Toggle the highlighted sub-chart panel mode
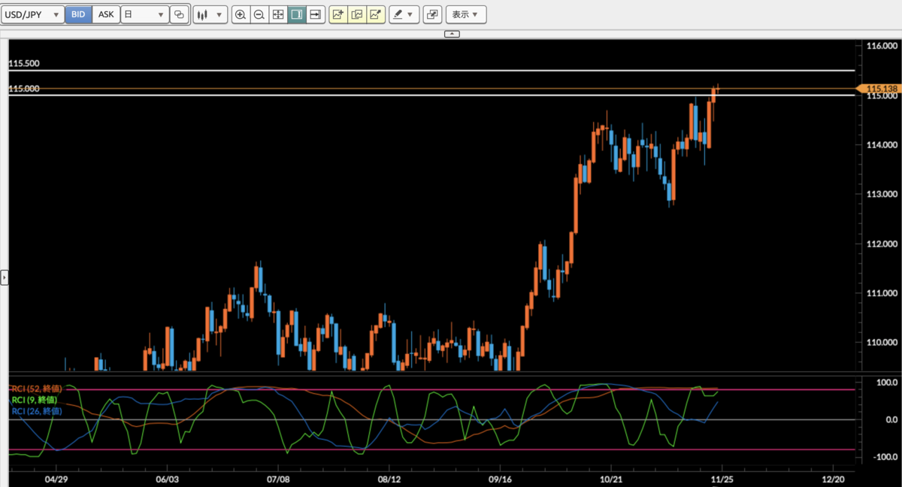The width and height of the screenshot is (902, 487). point(295,14)
